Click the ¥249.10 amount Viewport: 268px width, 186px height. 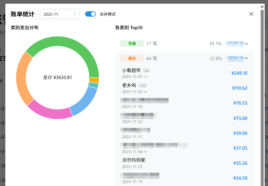click(x=239, y=73)
